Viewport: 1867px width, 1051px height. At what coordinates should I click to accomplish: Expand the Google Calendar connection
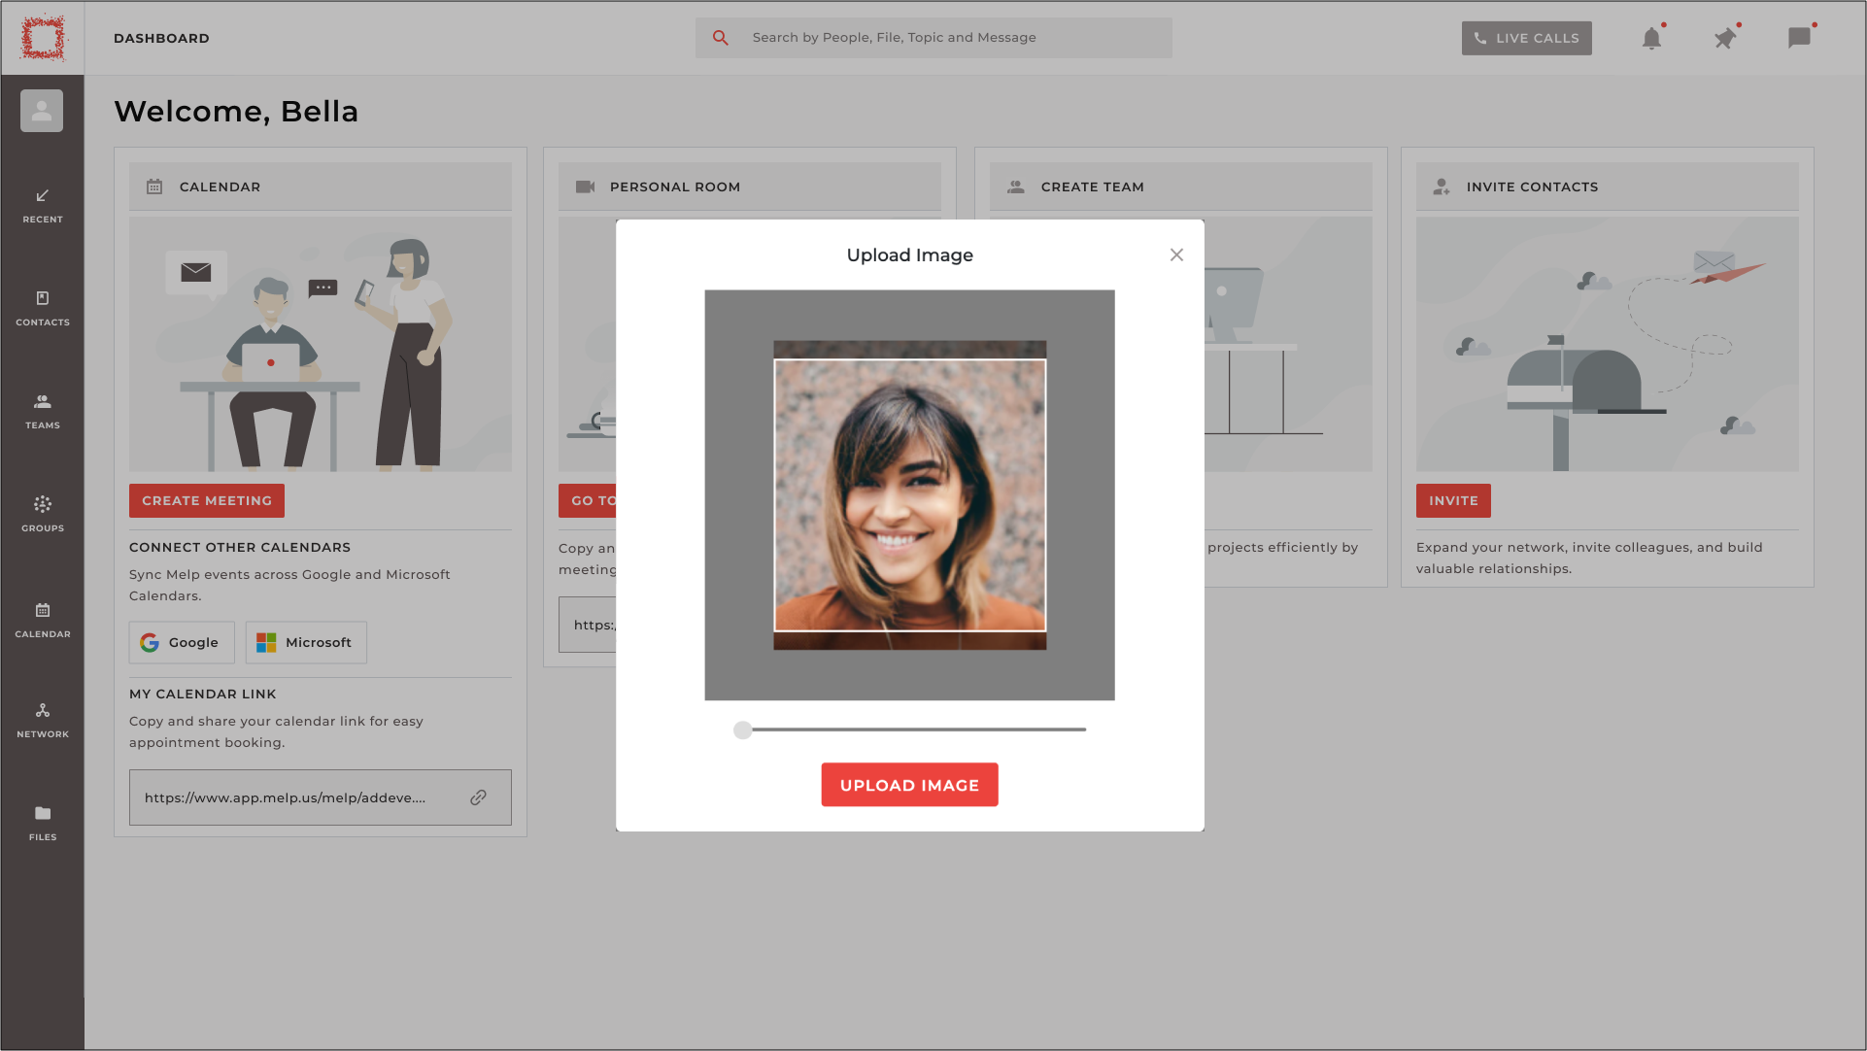(181, 642)
